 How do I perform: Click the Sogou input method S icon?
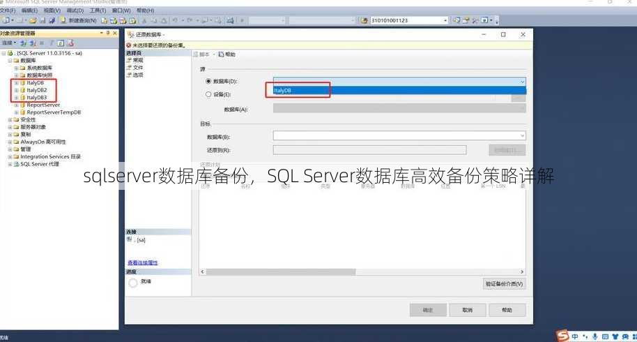click(x=562, y=336)
